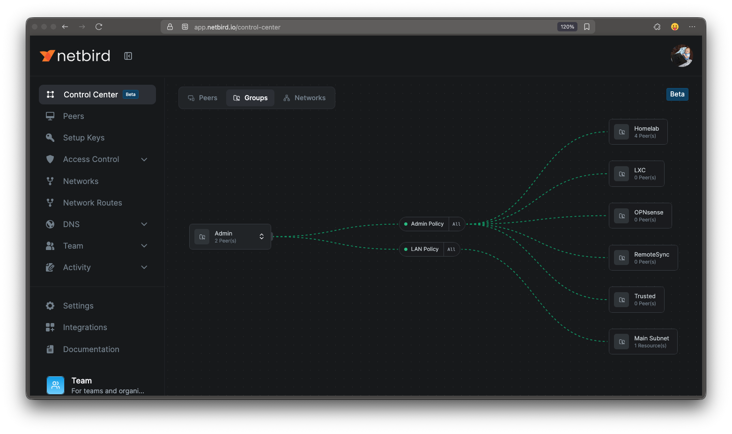Expand the Activity sidebar section
Image resolution: width=732 pixels, height=434 pixels.
144,267
